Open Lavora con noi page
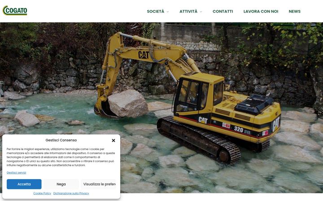323x201 pixels. [261, 12]
